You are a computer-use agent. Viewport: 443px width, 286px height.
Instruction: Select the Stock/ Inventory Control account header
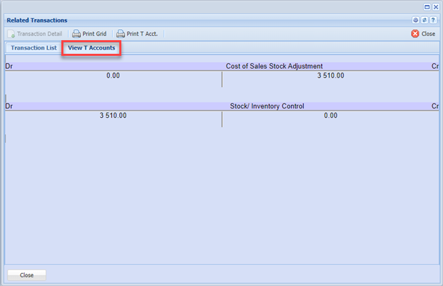(266, 106)
